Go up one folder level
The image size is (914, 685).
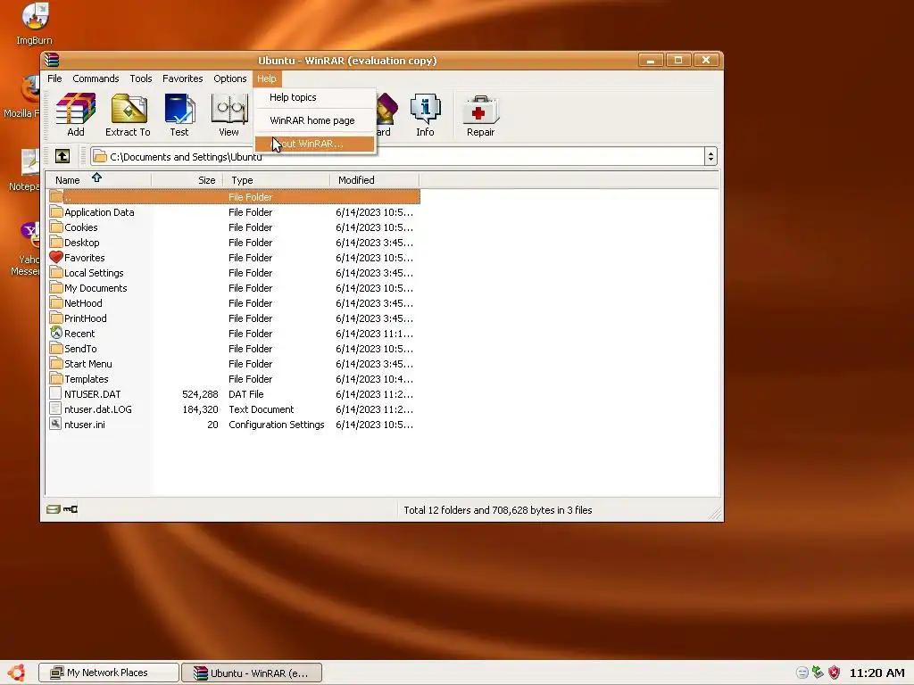62,156
